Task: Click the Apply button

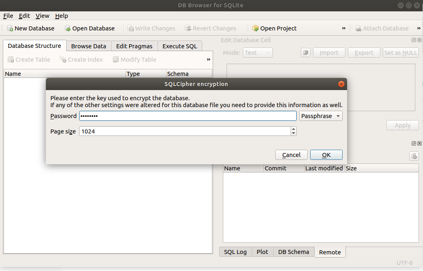Action: pyautogui.click(x=402, y=125)
